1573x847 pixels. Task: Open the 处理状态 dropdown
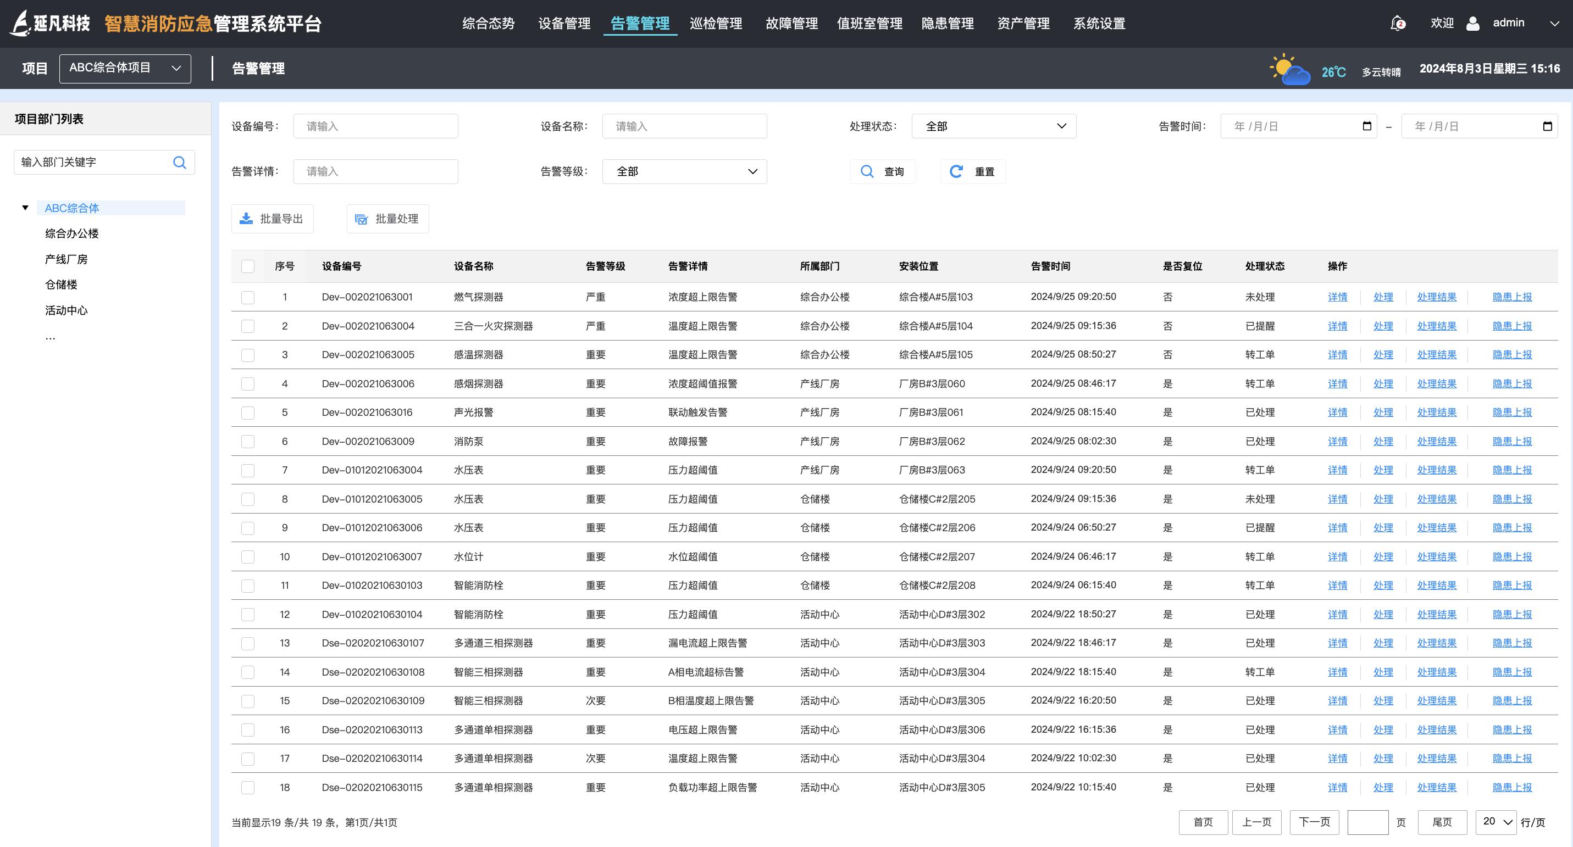pos(994,126)
